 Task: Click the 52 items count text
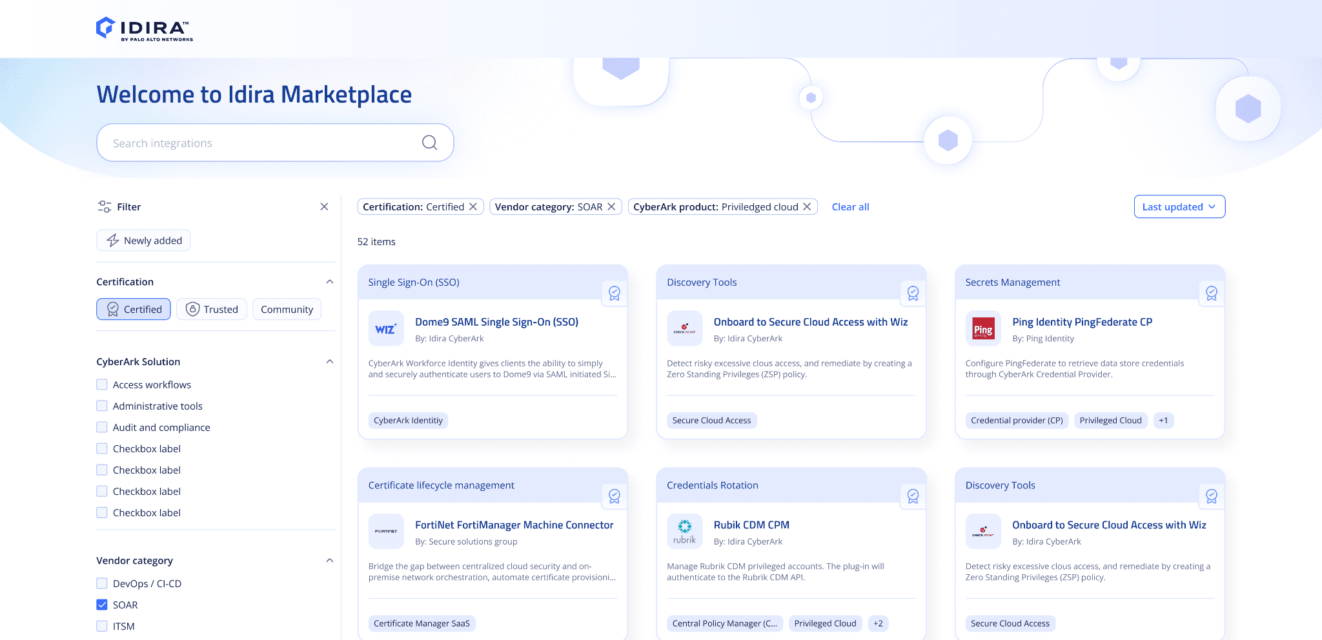click(376, 241)
